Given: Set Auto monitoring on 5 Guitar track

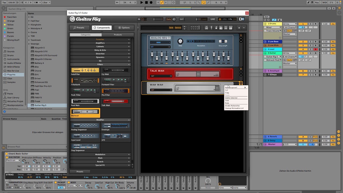Looking at the screenshot, I should click(290, 60).
